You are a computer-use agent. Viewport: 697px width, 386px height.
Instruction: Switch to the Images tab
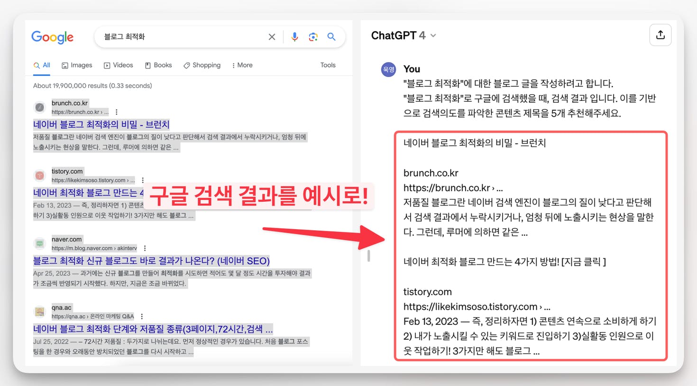click(77, 65)
